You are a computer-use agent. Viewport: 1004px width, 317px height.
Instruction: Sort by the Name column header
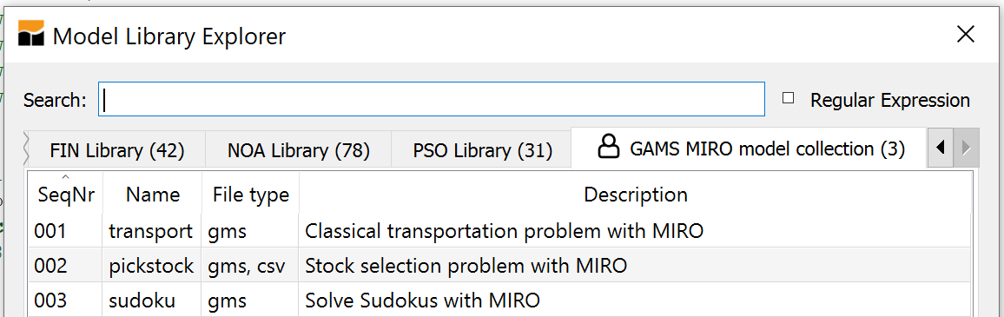coord(152,194)
